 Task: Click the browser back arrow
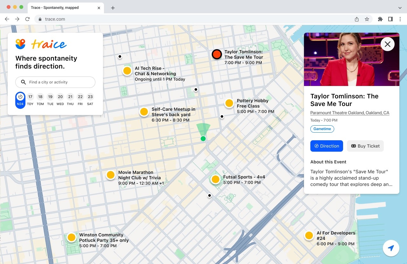(x=7, y=19)
